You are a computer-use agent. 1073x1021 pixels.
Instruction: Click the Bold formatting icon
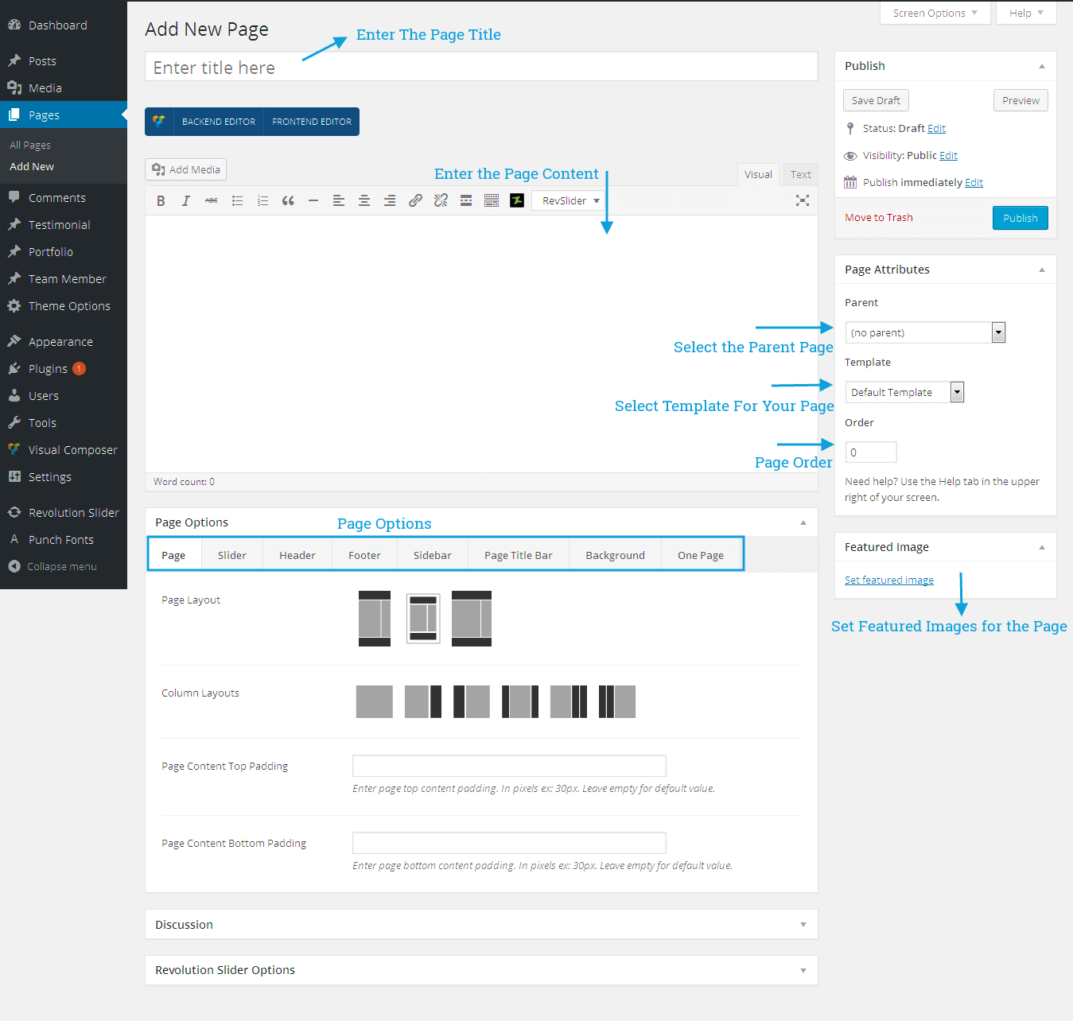tap(161, 201)
